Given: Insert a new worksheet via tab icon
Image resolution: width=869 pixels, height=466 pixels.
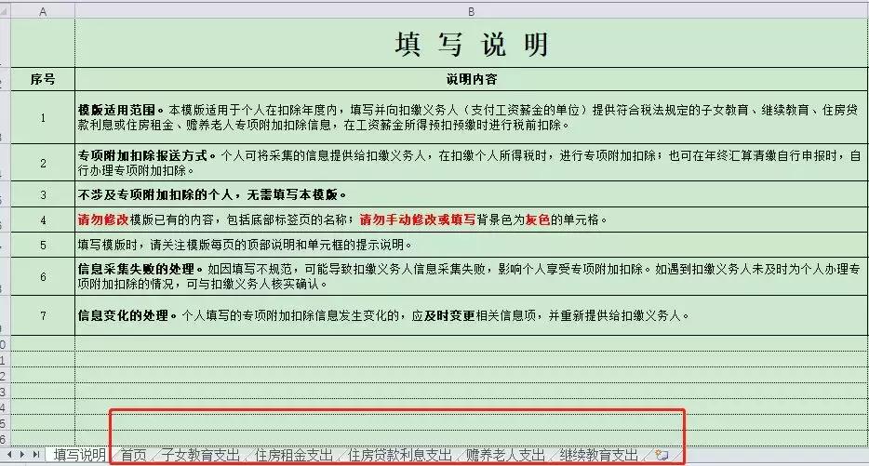Looking at the screenshot, I should [662, 455].
